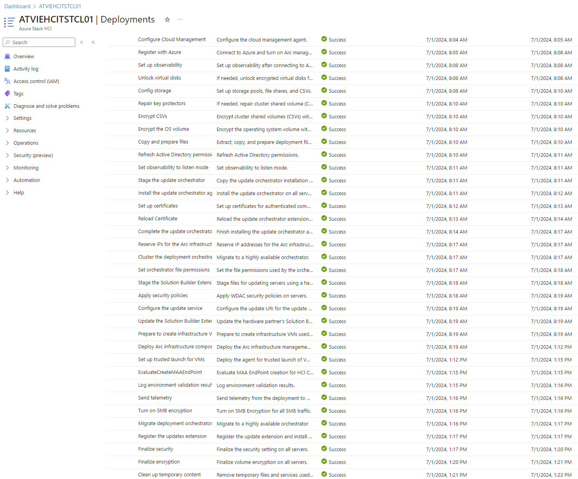Select the Repair key protectors step name
The height and width of the screenshot is (479, 578).
(161, 104)
